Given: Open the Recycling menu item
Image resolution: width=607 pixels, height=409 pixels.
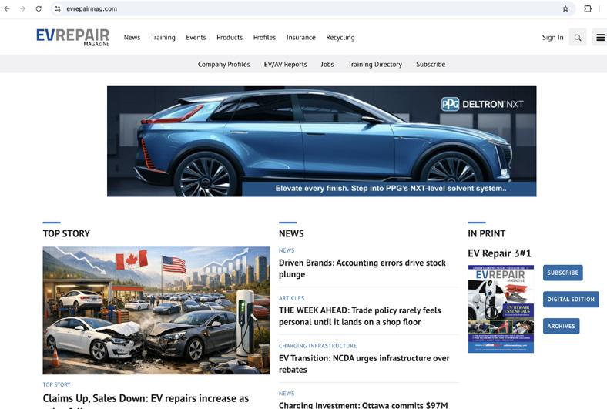Looking at the screenshot, I should point(340,37).
